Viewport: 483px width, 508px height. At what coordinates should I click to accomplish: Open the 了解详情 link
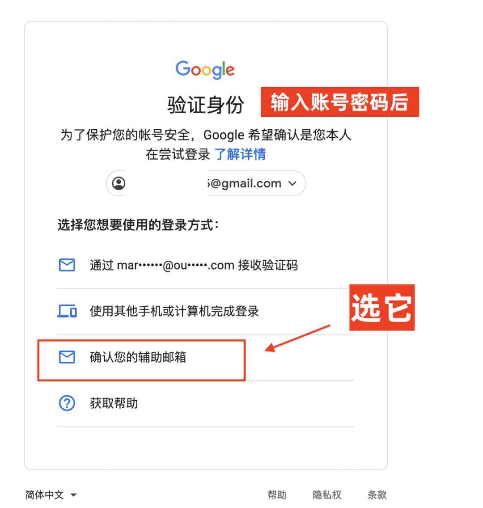(x=240, y=154)
